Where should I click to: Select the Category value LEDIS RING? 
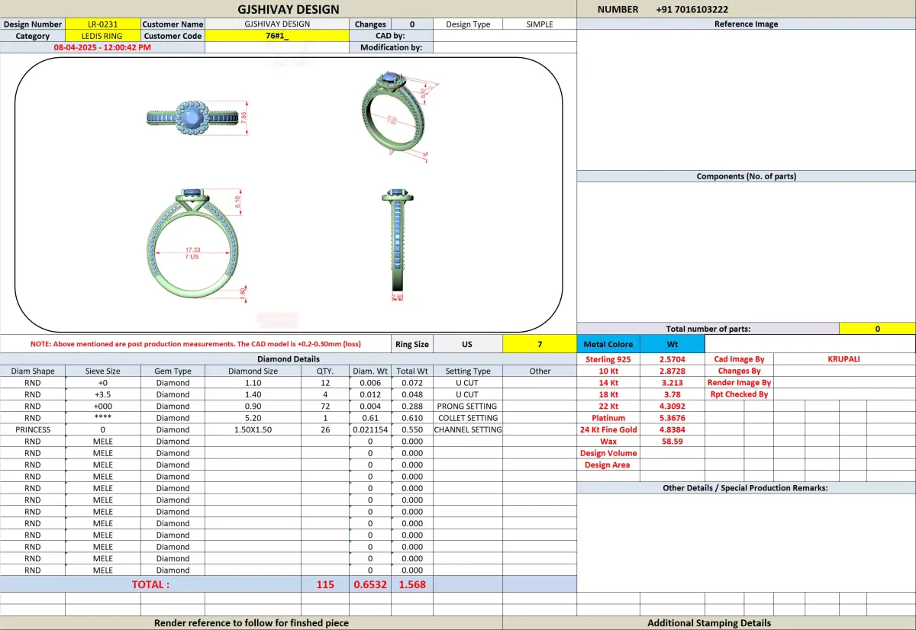103,36
